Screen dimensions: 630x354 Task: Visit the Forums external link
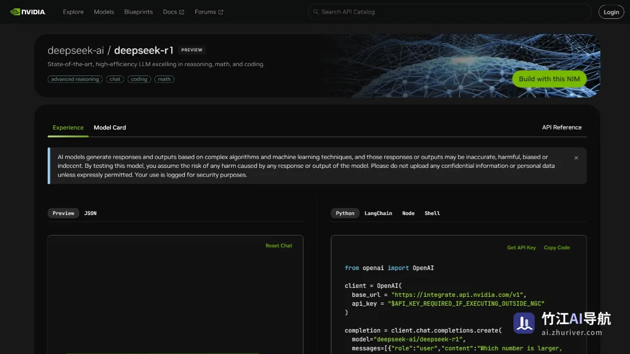point(209,12)
